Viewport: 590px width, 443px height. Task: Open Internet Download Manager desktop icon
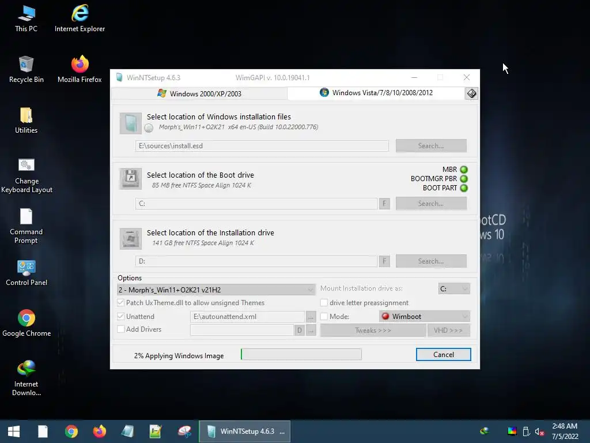tap(26, 378)
